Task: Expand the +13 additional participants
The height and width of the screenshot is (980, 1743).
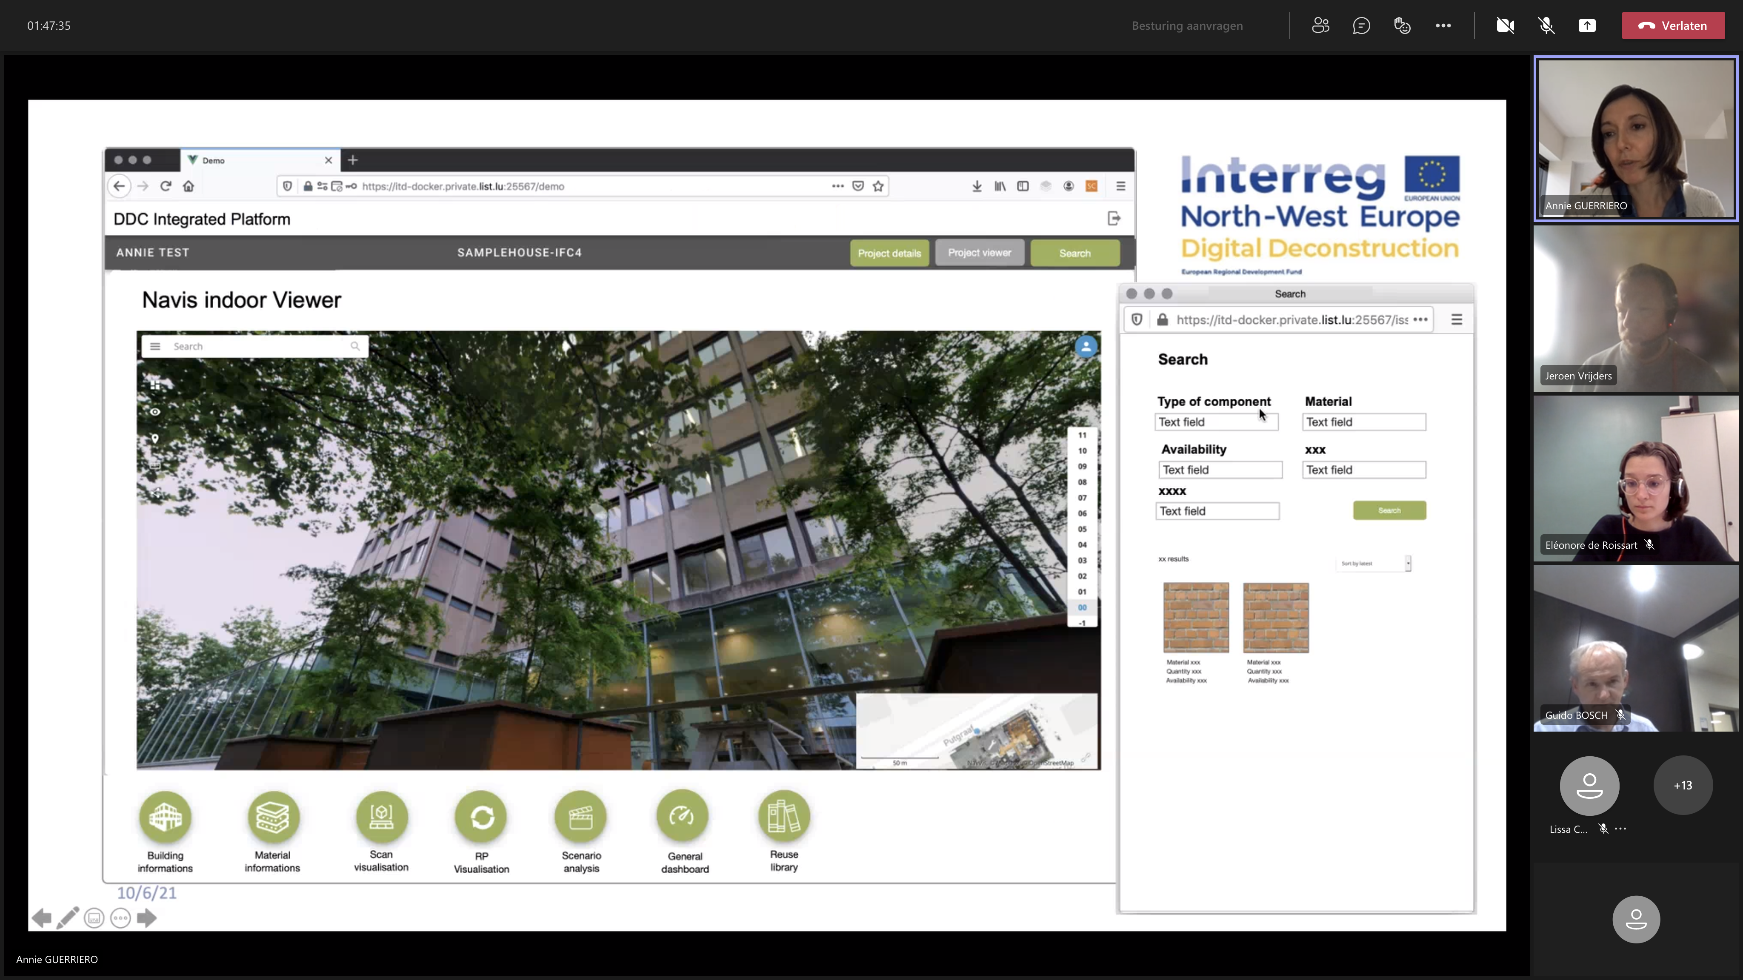Action: pos(1683,785)
